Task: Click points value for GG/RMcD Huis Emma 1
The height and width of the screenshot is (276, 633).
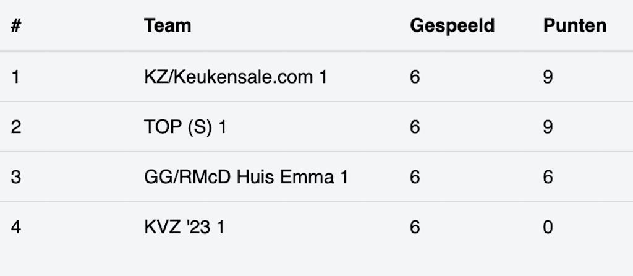Action: point(548,178)
